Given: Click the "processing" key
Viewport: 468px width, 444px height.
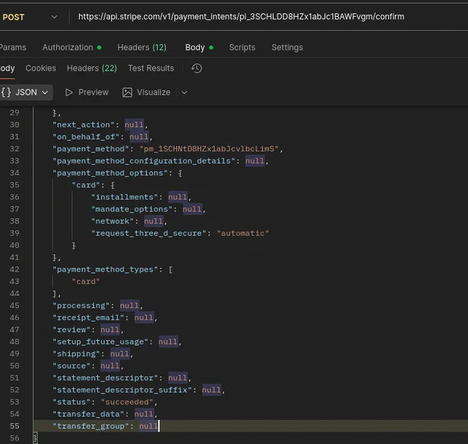Looking at the screenshot, I should [x=81, y=306].
